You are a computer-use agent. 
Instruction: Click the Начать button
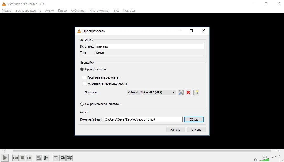click(175, 130)
